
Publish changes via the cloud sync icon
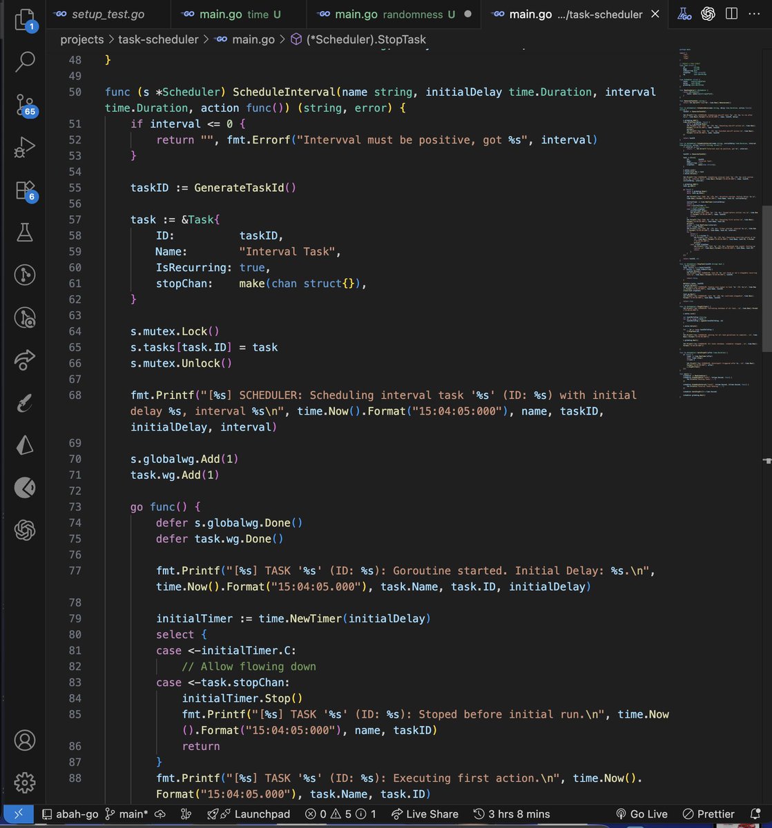click(159, 814)
